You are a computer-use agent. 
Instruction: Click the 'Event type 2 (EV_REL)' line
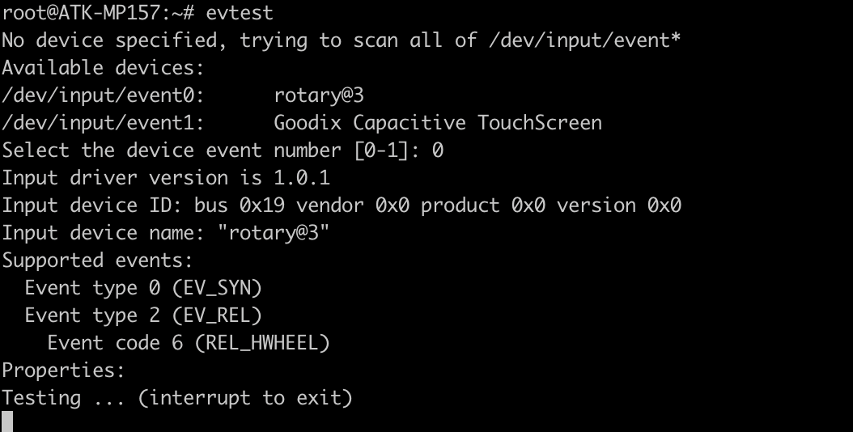143,316
